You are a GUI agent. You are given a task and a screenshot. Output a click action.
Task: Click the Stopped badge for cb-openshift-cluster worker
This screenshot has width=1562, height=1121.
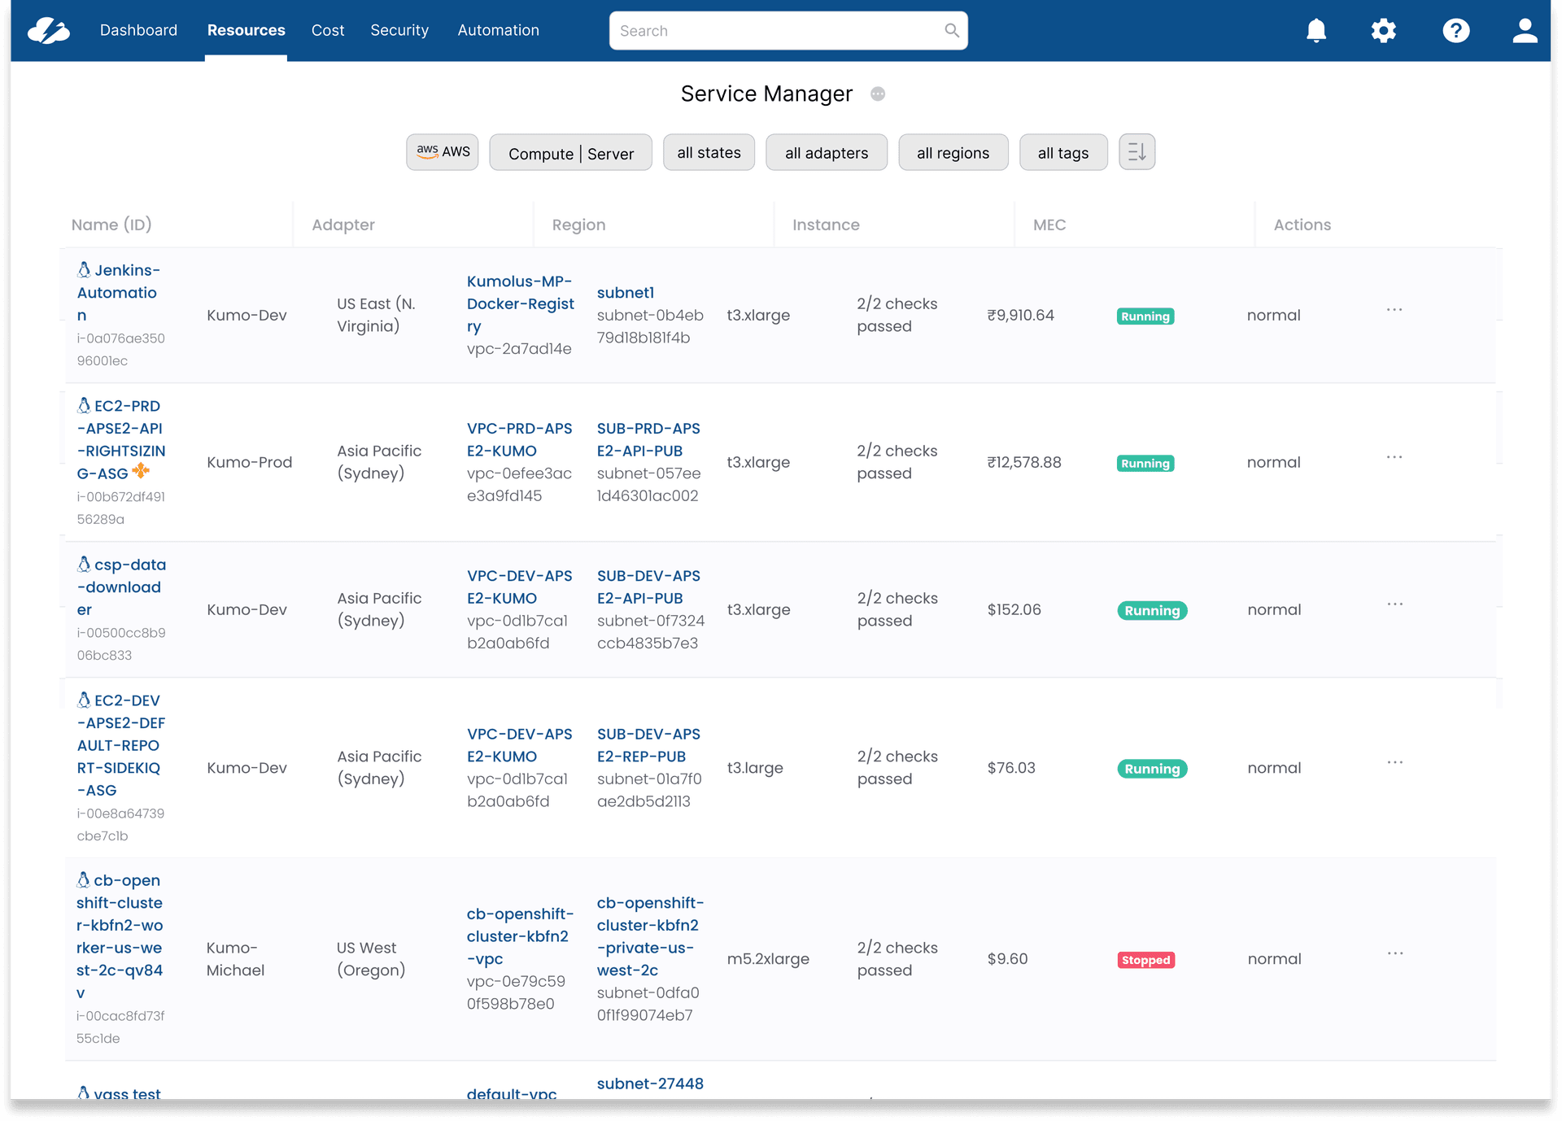1146,960
